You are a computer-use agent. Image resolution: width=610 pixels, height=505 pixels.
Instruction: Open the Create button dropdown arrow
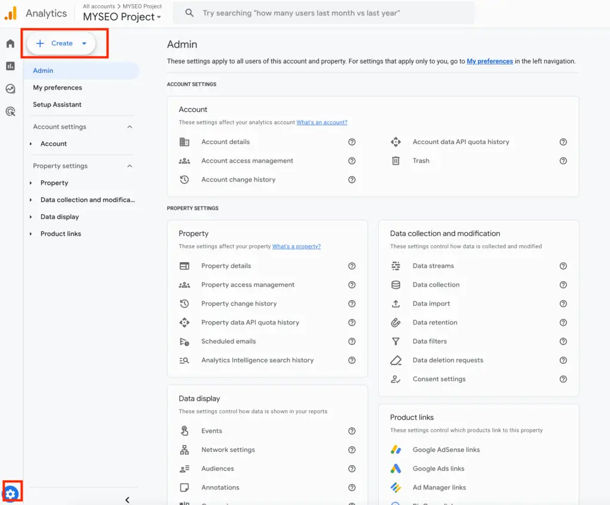pyautogui.click(x=84, y=43)
